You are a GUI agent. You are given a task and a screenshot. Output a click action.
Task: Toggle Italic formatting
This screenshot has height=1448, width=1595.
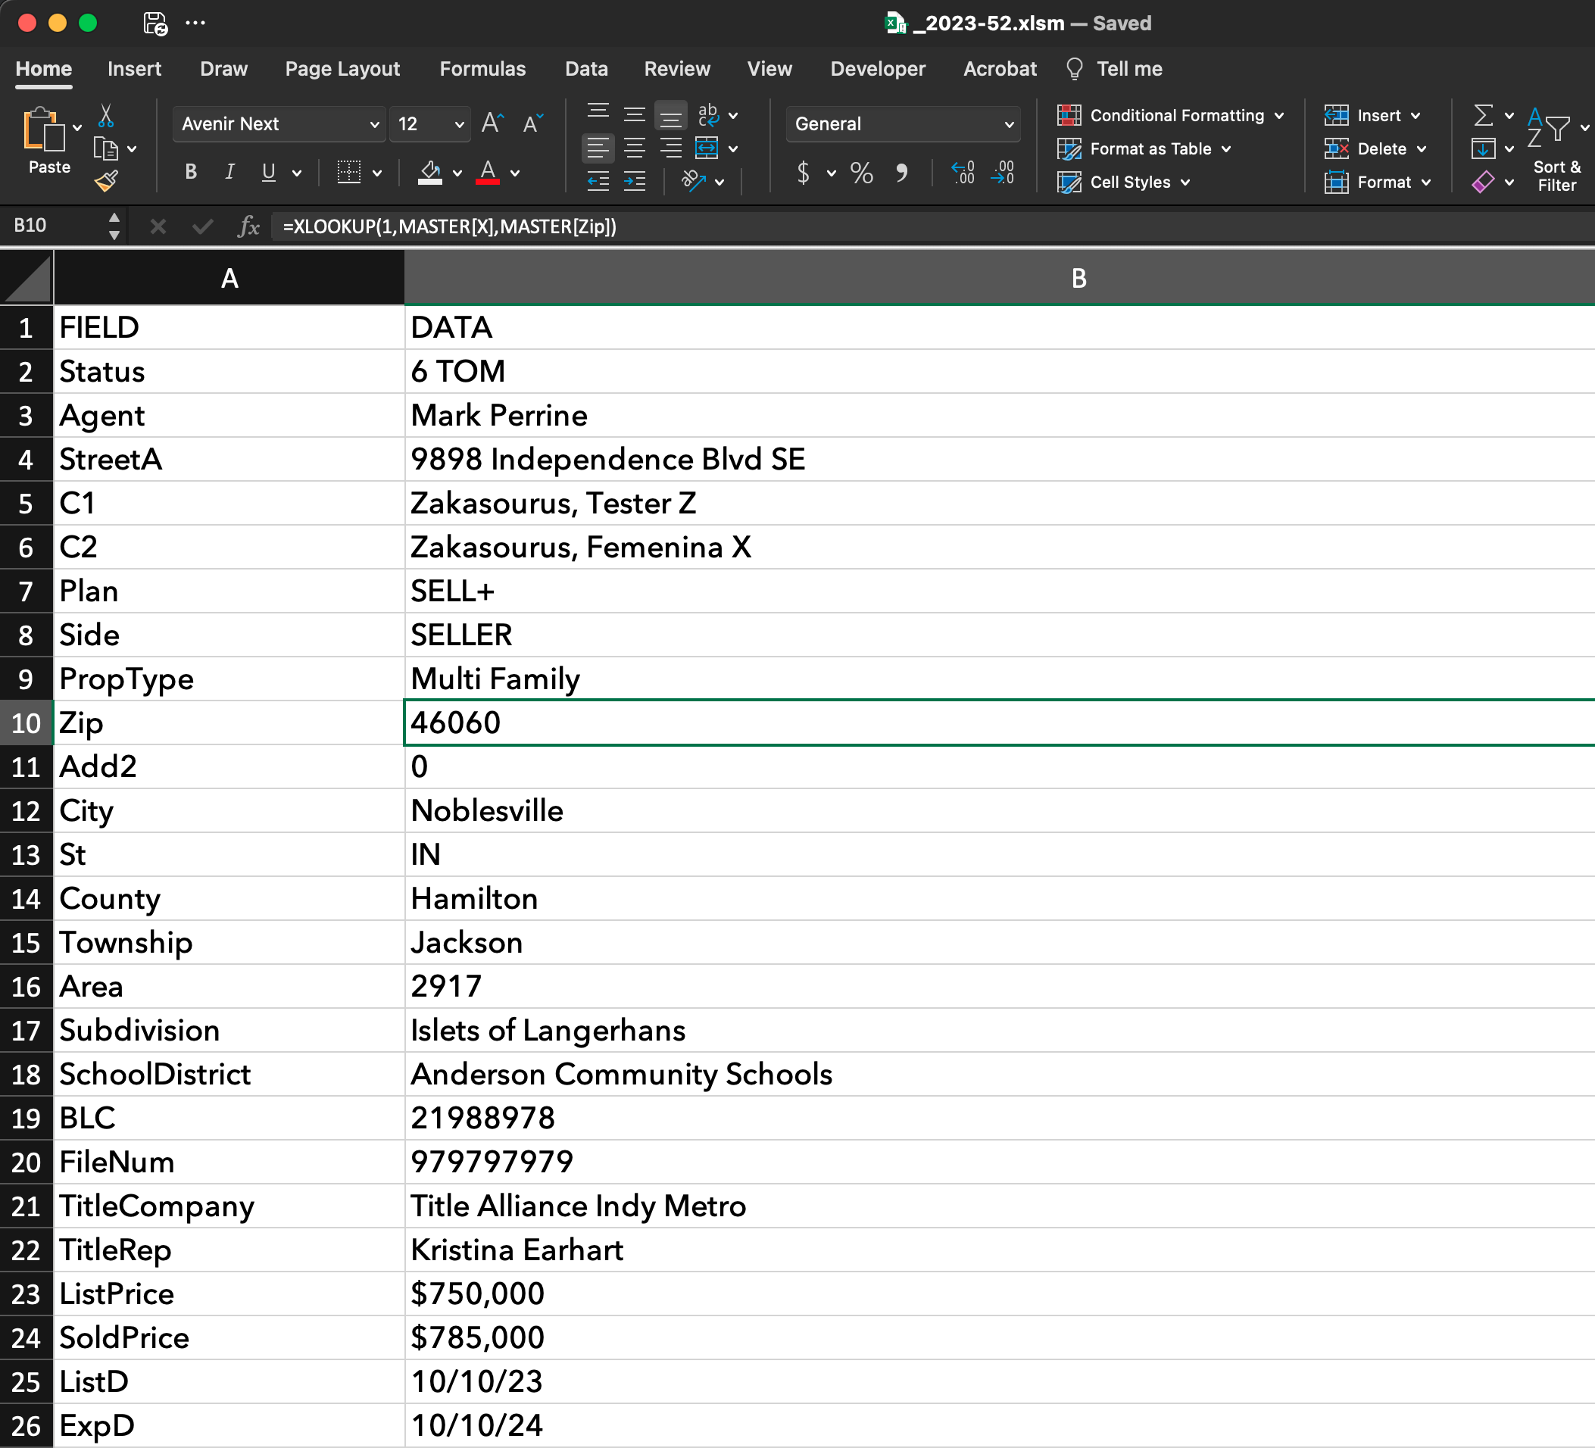(229, 173)
